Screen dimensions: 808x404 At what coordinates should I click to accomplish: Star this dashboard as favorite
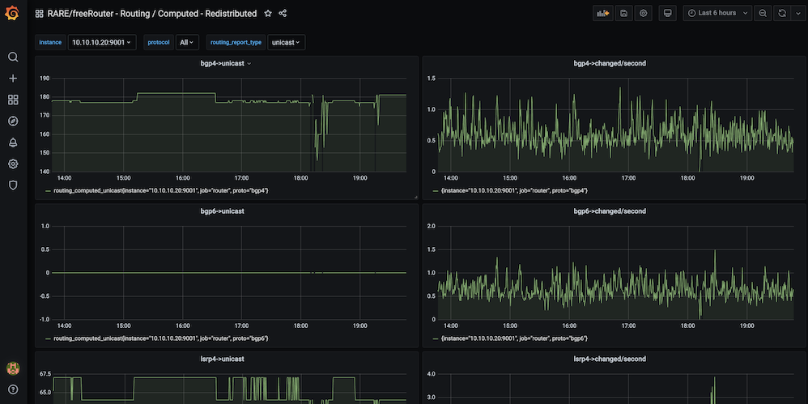coord(268,14)
